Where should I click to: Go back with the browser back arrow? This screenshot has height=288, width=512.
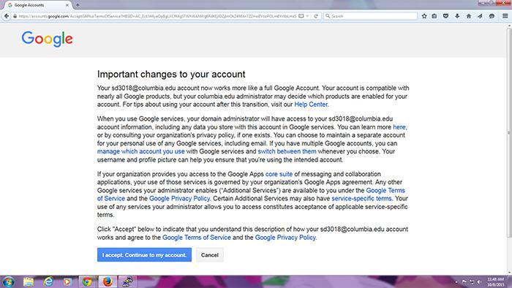pos(6,16)
